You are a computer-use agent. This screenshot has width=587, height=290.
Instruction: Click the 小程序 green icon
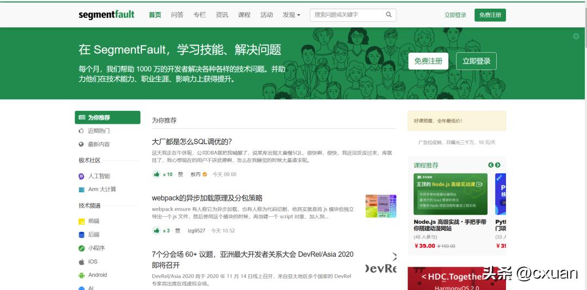click(x=81, y=248)
